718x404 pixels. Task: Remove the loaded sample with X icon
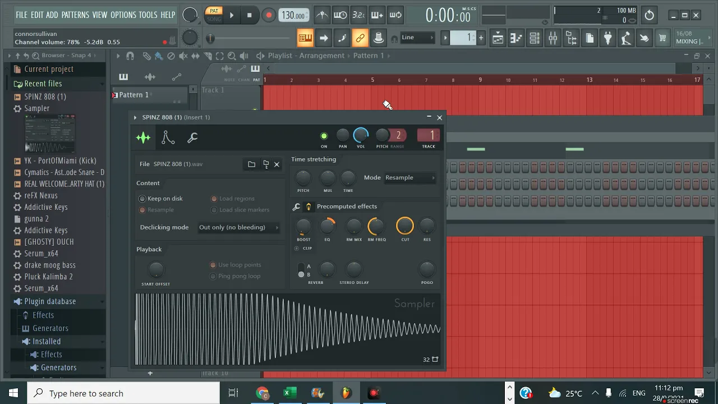277,164
